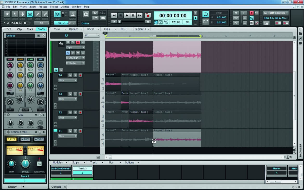The height and width of the screenshot is (190, 304).
Task: Stop the transport
Action: [120, 15]
